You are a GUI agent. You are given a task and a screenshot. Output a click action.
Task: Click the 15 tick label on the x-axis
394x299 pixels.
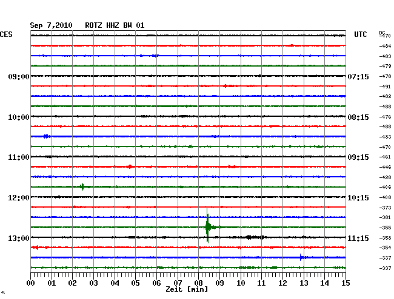click(x=346, y=283)
